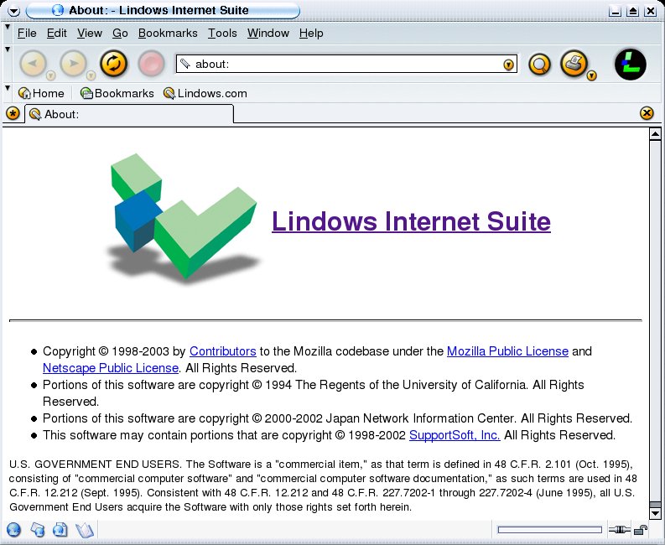The width and height of the screenshot is (665, 545).
Task: Open the Home bookmark button
Action: tap(41, 93)
